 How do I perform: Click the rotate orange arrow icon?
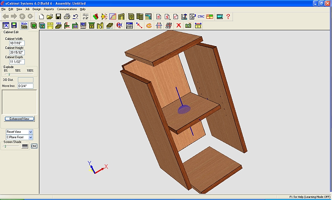click(x=149, y=26)
